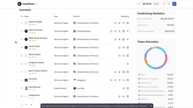Image resolution: width=193 pixels, height=108 pixels.
Task: Close the cookie consent banner
Action: (151, 106)
